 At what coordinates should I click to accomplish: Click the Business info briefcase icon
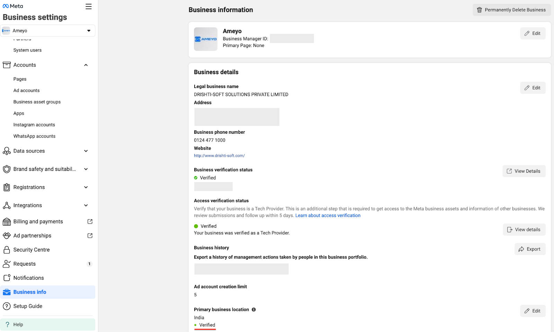click(7, 292)
